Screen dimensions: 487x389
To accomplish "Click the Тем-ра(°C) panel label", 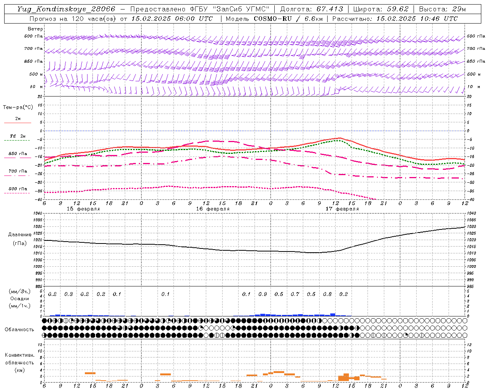I will 18,107.
